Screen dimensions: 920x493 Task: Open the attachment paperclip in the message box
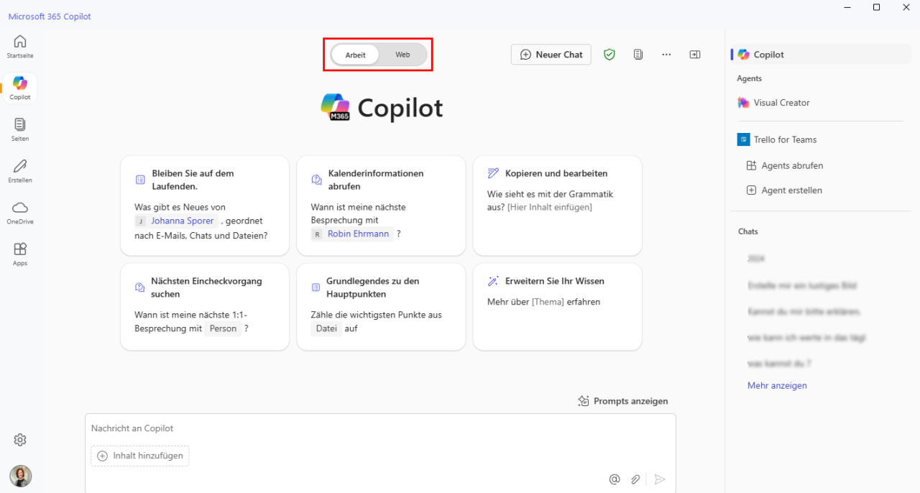635,479
